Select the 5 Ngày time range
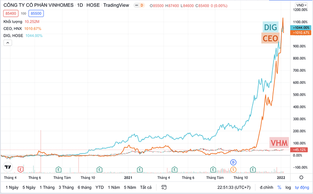 tap(29, 187)
